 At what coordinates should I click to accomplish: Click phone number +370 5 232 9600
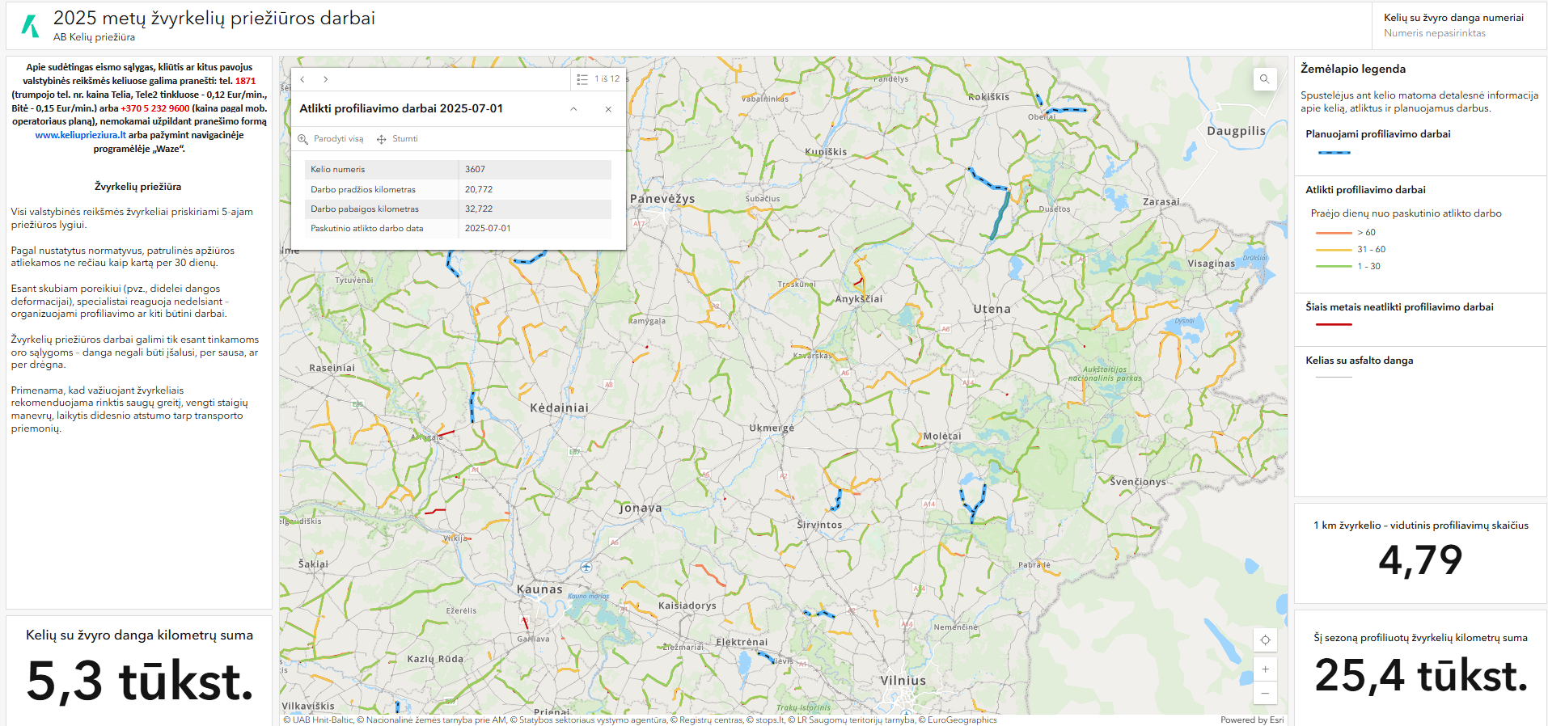[x=154, y=108]
